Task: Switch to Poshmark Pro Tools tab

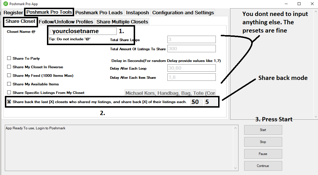Action: pyautogui.click(x=49, y=12)
